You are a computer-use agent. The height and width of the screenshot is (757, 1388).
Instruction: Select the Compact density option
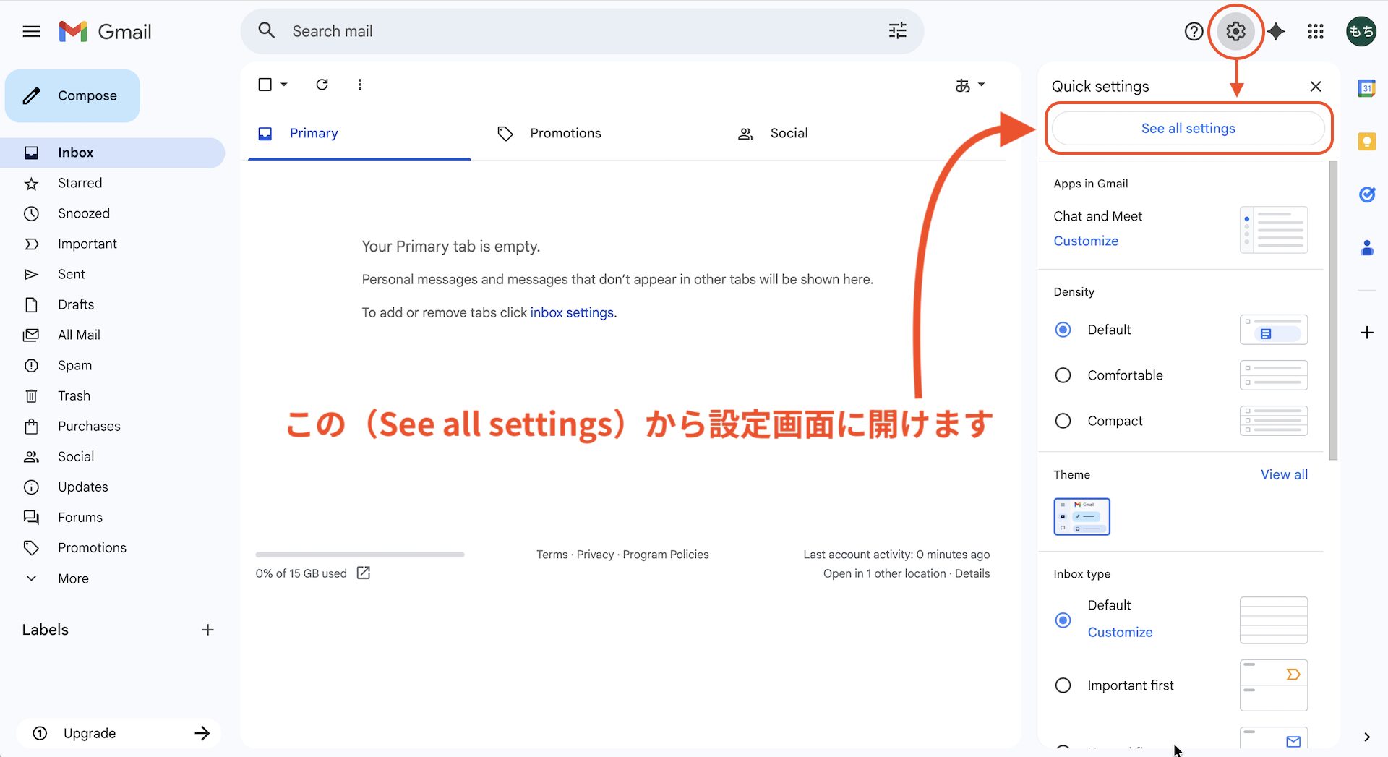coord(1063,420)
